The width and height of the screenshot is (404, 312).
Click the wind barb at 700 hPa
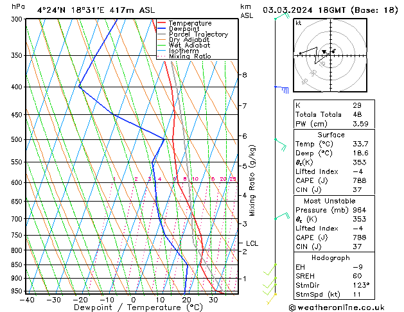280,218
